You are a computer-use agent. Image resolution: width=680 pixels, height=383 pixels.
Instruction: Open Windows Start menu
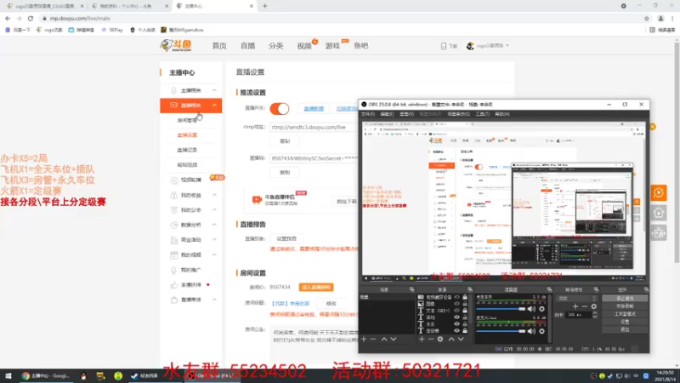(8, 376)
